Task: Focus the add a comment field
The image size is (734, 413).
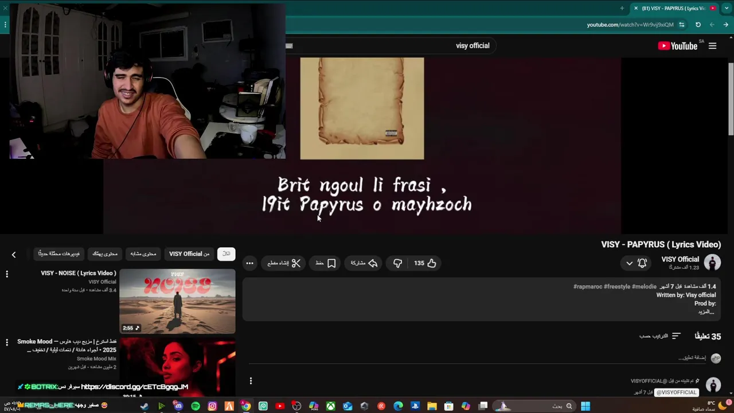Action: tap(476, 358)
